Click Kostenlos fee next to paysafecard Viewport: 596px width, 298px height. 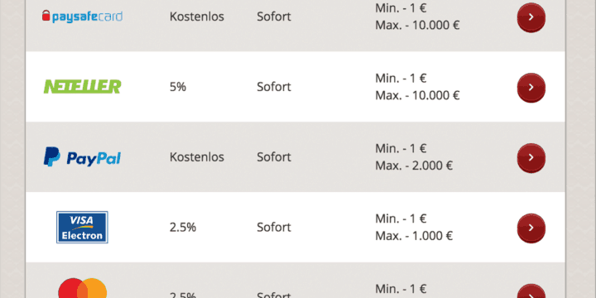[x=197, y=17]
